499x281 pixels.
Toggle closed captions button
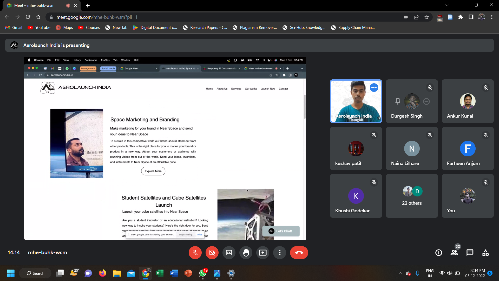coord(229,253)
